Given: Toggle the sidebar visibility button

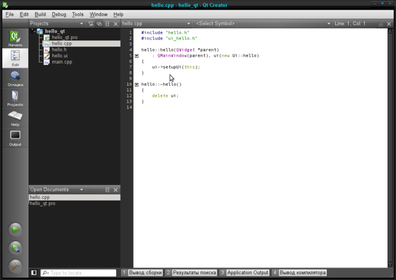Looking at the screenshot, I should click(x=34, y=273).
